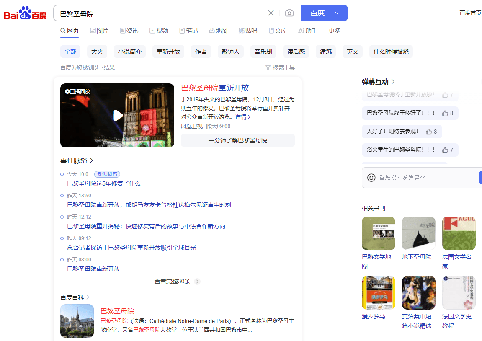
Task: Open the 百度首页 link
Action: pyautogui.click(x=470, y=13)
